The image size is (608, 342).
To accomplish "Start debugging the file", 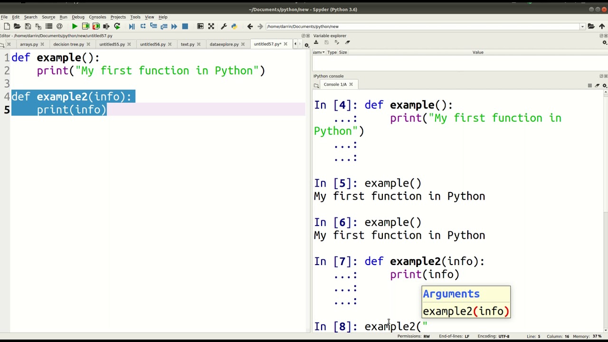I will (132, 27).
